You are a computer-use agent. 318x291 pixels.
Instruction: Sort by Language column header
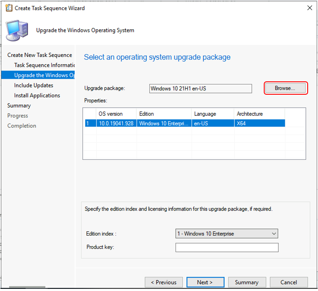tap(213, 114)
